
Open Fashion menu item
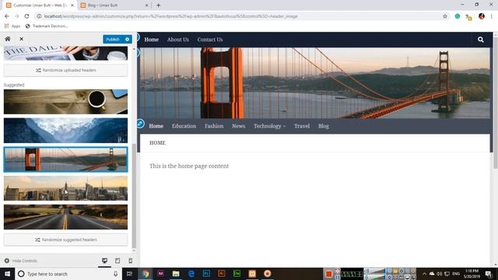214,126
